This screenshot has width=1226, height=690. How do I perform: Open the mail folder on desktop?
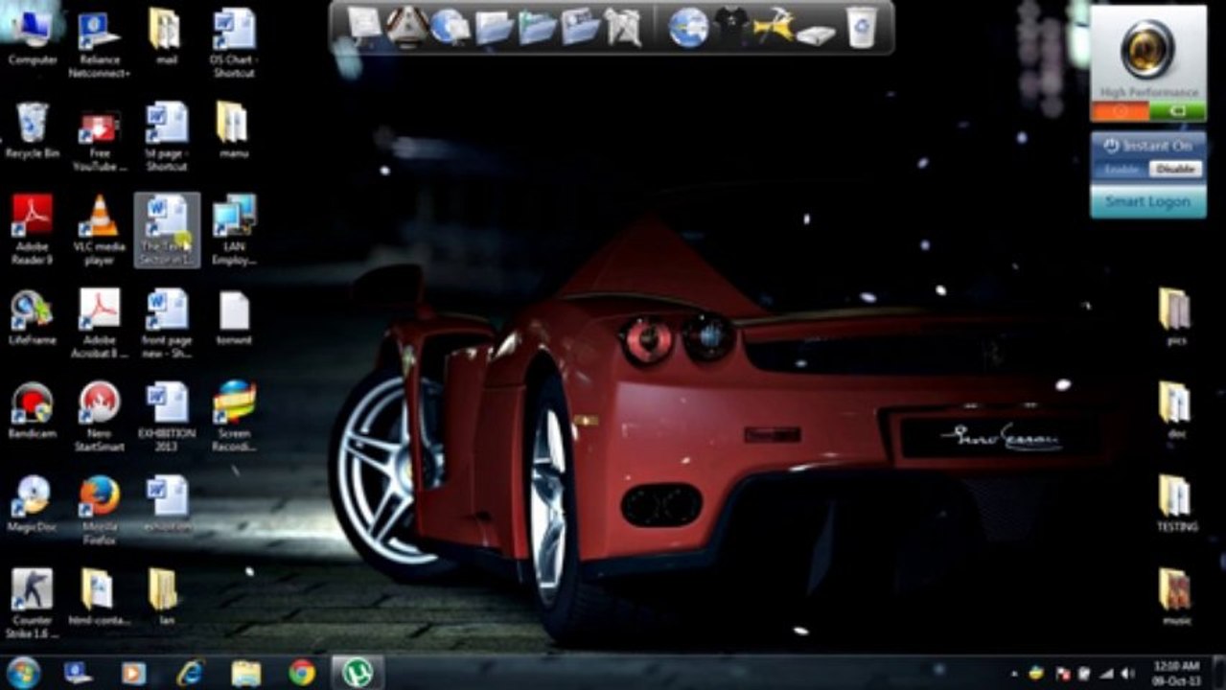(166, 38)
